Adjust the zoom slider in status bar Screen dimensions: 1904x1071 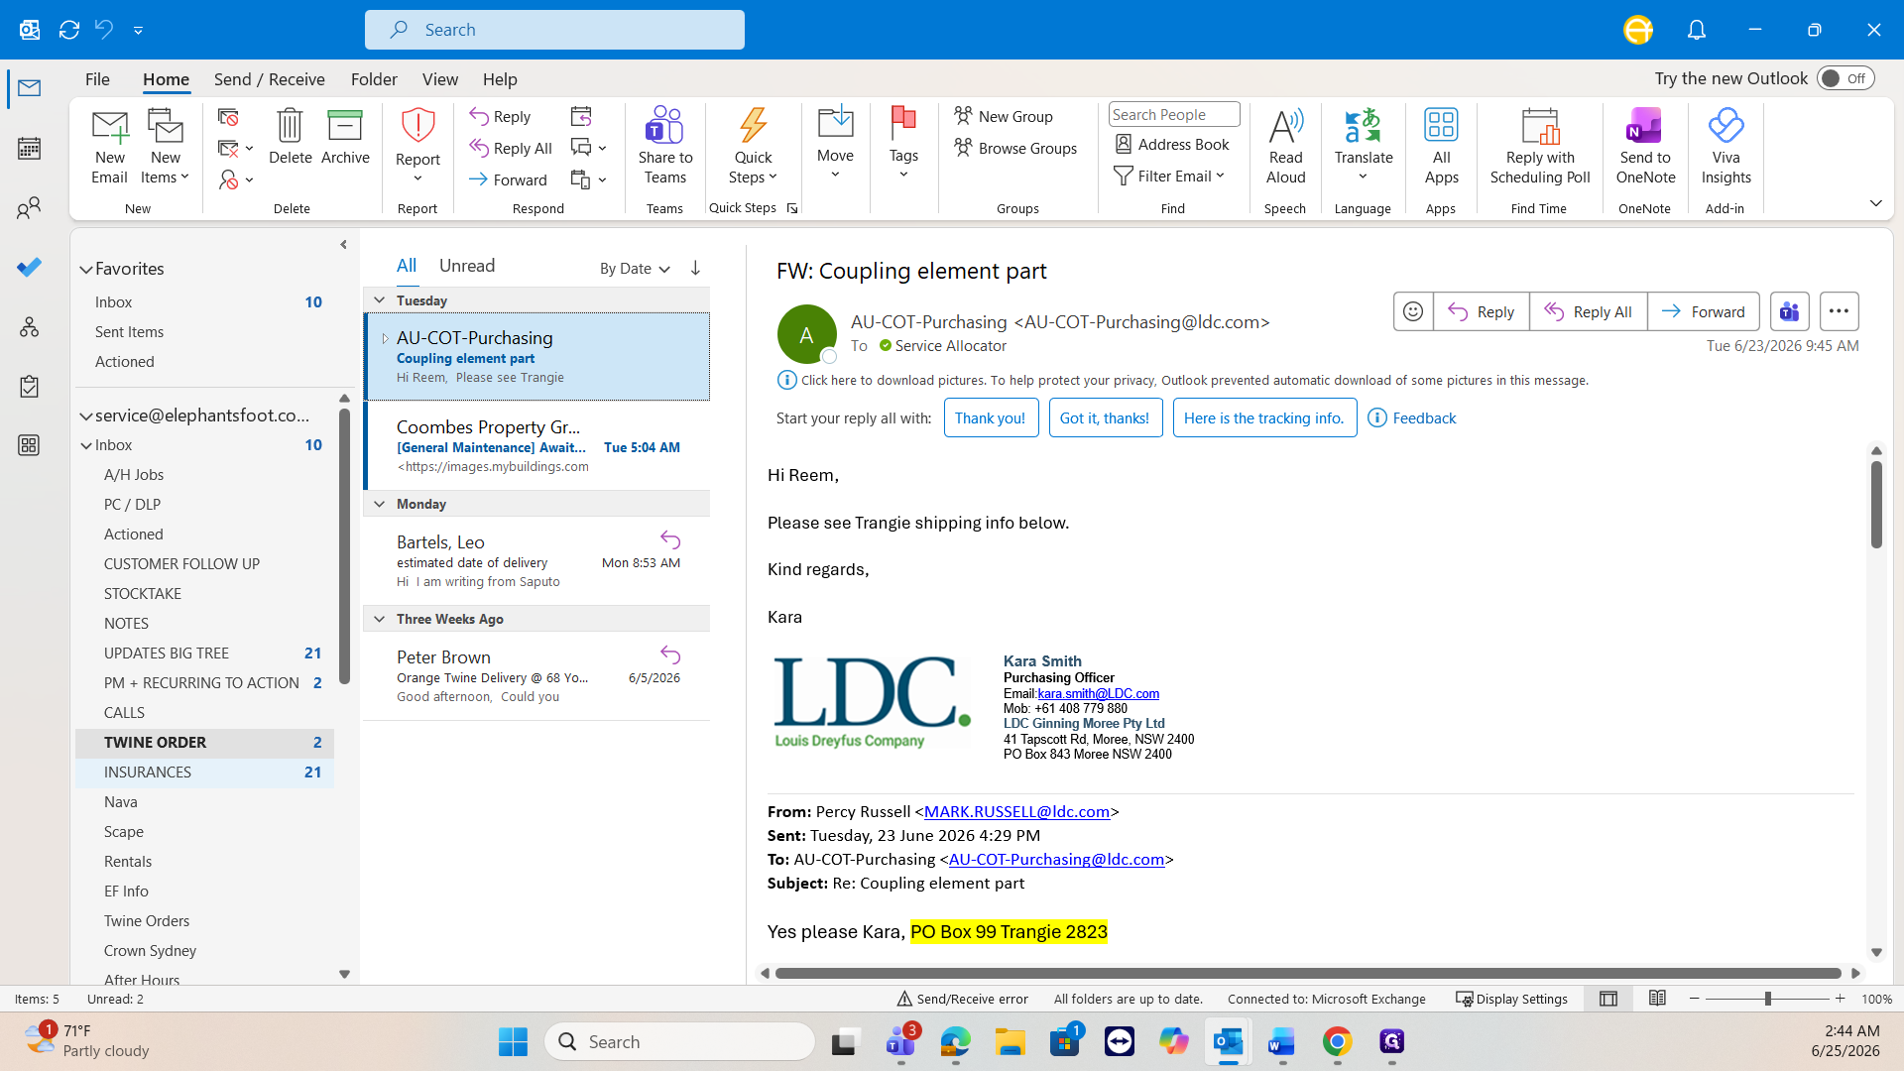coord(1767,999)
